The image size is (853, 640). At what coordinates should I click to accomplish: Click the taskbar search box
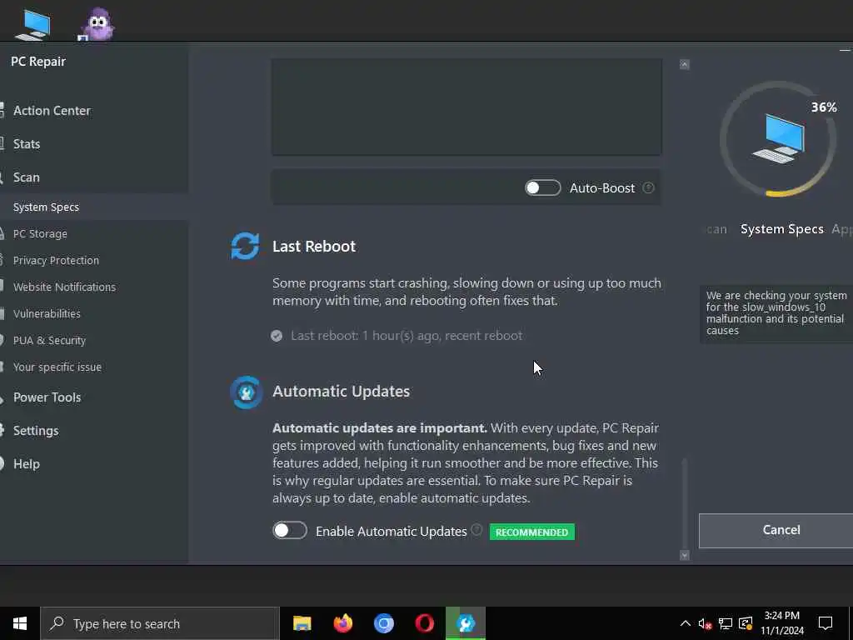(160, 623)
